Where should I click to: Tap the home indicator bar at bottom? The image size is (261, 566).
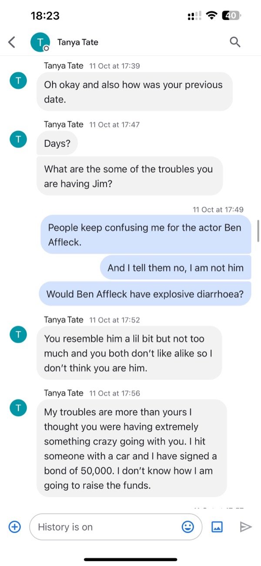tap(130, 560)
